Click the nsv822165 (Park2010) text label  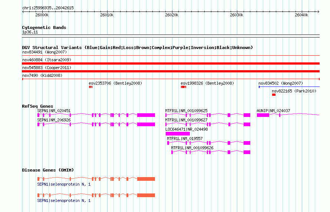(294, 91)
